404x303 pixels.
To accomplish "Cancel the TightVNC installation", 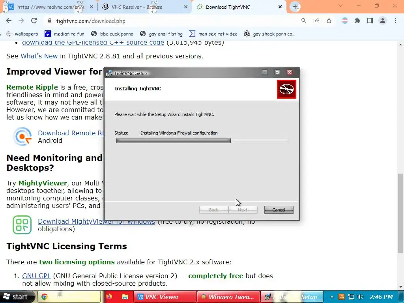I will click(279, 210).
